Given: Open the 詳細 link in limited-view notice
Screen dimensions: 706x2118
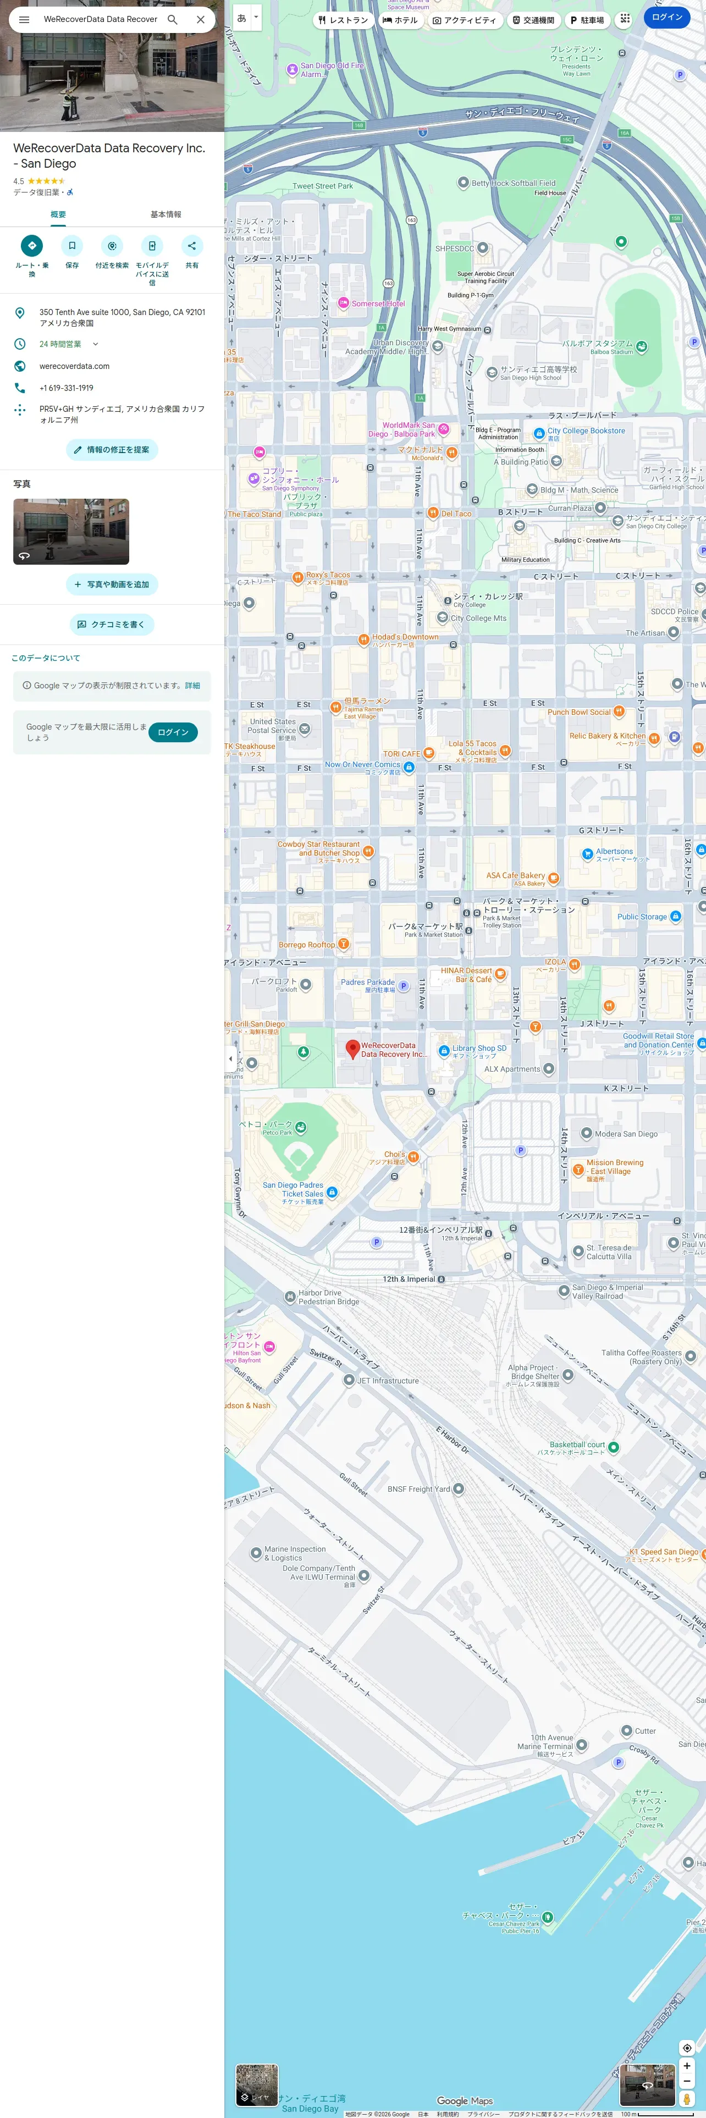Looking at the screenshot, I should [192, 686].
